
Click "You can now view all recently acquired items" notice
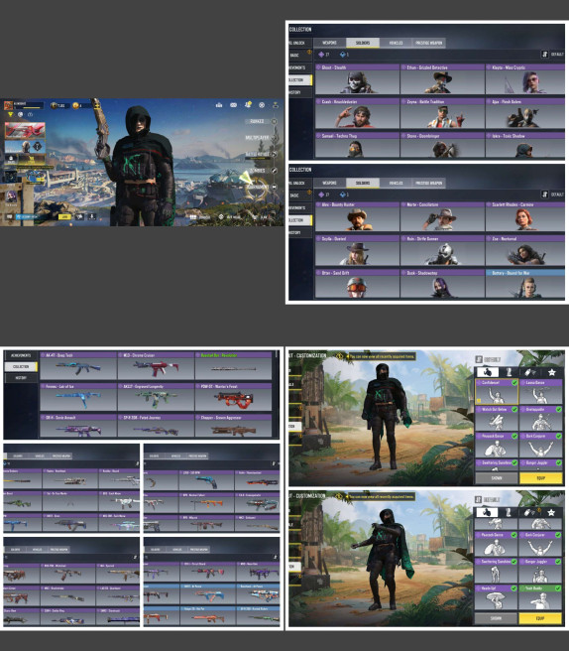pos(382,356)
